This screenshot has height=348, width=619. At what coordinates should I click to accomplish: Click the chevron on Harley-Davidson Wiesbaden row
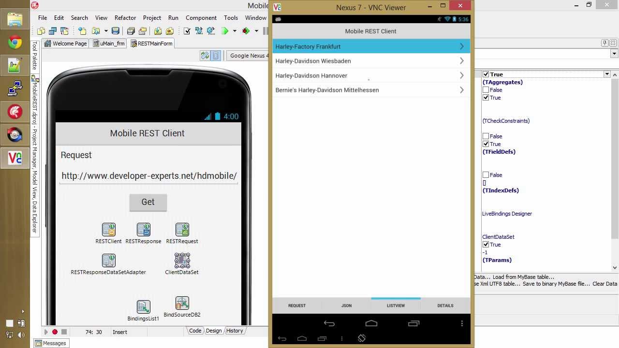pos(462,61)
